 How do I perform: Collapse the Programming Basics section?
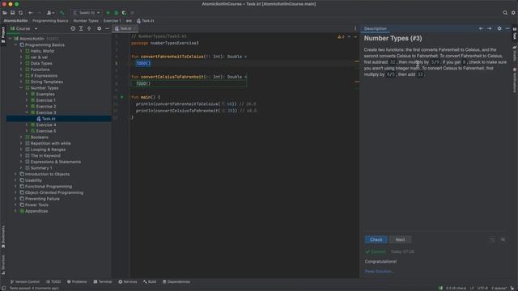[15, 45]
